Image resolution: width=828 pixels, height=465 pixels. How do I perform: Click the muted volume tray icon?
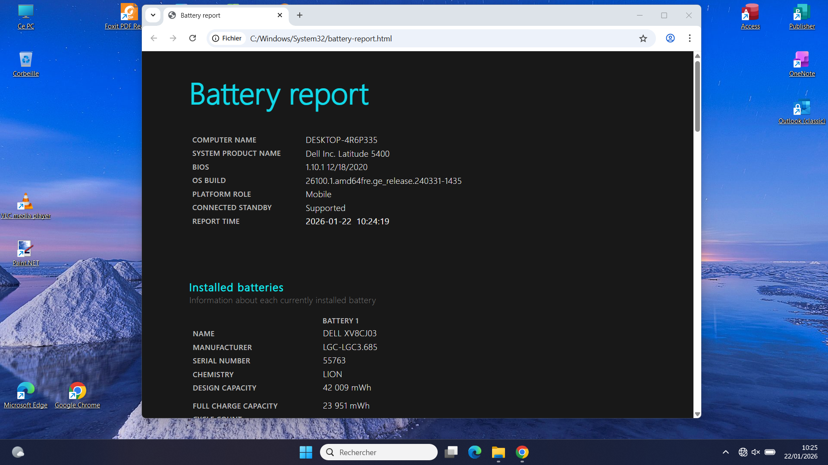756,452
